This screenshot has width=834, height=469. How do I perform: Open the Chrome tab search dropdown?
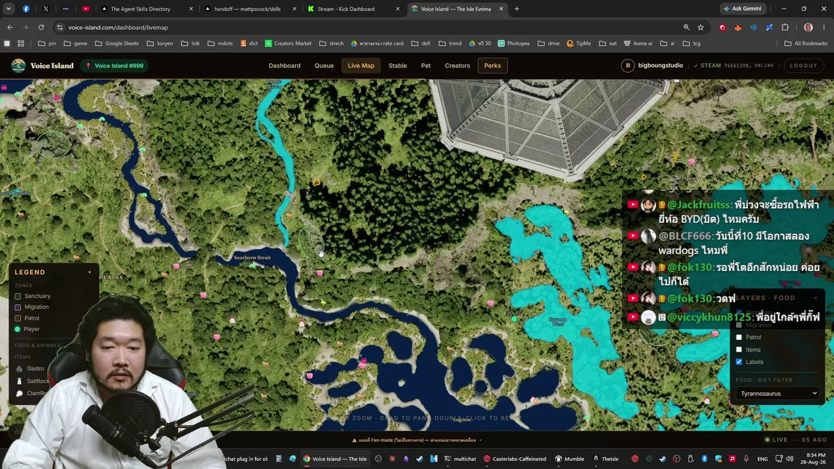[8, 9]
